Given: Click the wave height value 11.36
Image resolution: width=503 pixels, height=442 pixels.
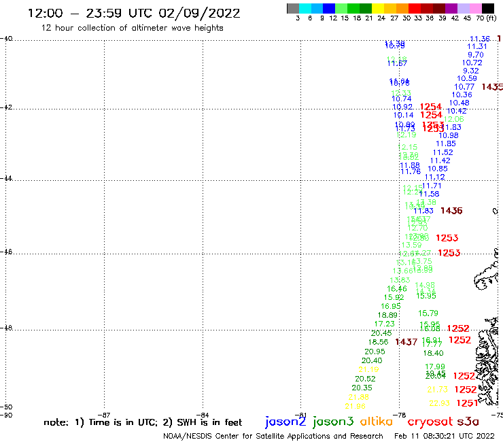Looking at the screenshot, I should coord(480,39).
